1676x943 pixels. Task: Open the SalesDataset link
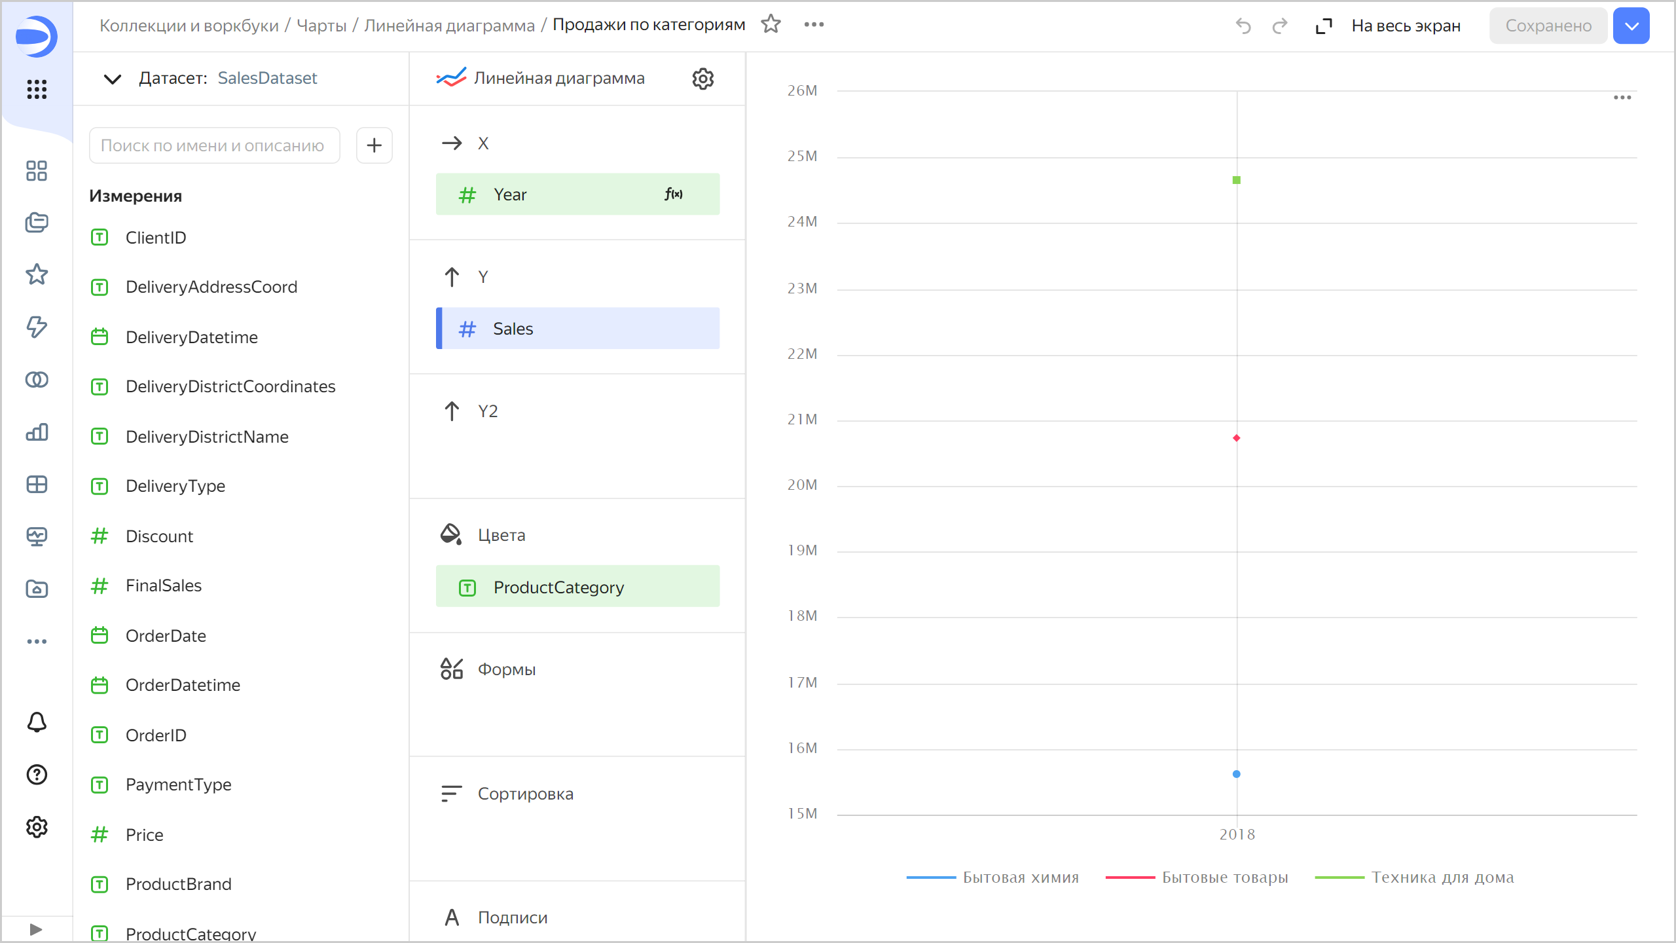tap(267, 79)
